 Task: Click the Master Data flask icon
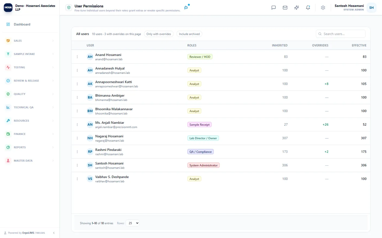click(x=8, y=160)
